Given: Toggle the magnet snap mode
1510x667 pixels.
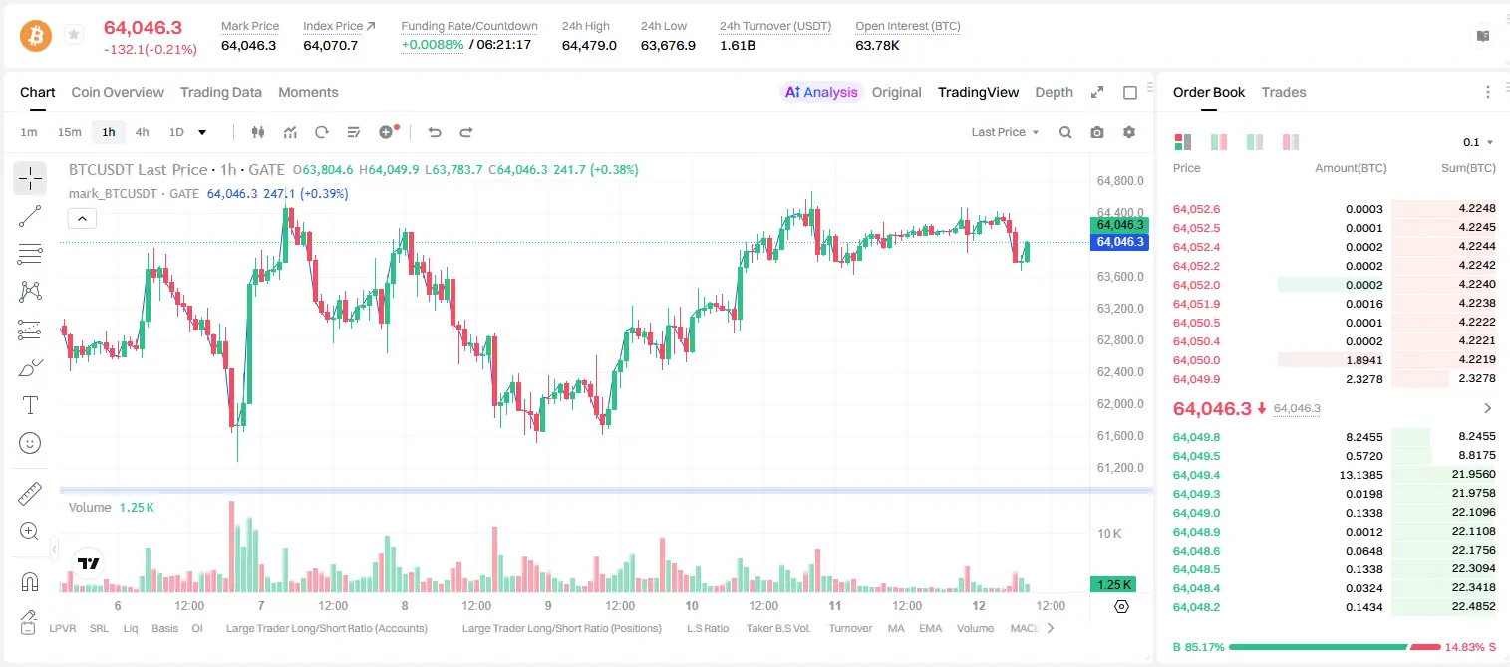Looking at the screenshot, I should click(x=30, y=581).
